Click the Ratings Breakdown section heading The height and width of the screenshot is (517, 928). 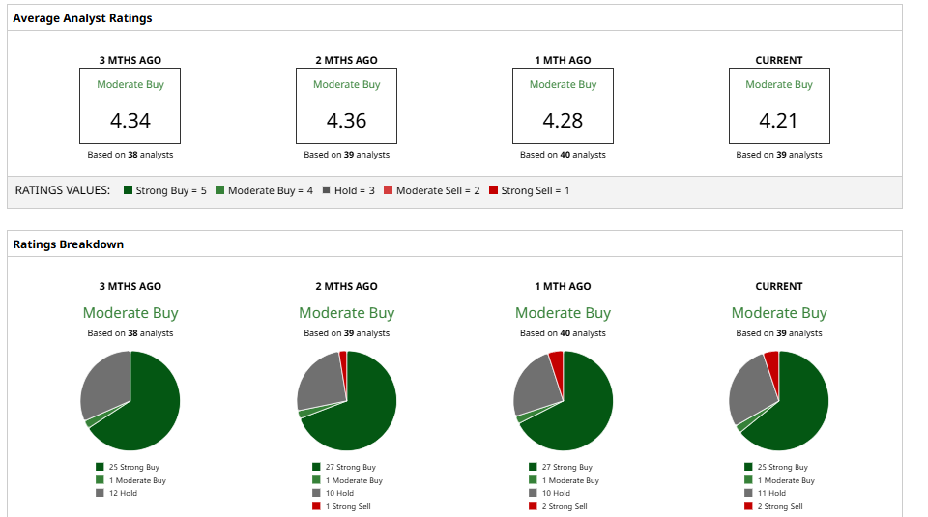click(x=68, y=244)
